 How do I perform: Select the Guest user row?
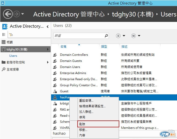pos(114,91)
